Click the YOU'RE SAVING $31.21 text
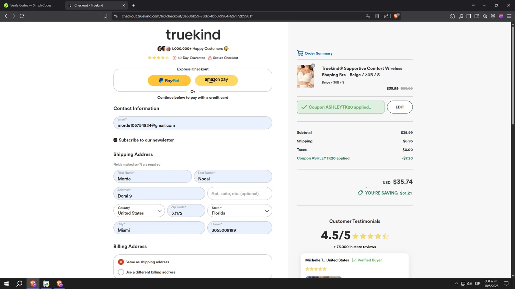The height and width of the screenshot is (289, 515). click(x=385, y=193)
